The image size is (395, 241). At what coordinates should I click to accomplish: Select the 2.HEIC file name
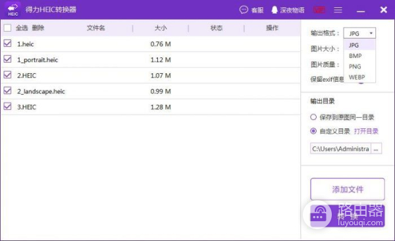pyautogui.click(x=26, y=75)
